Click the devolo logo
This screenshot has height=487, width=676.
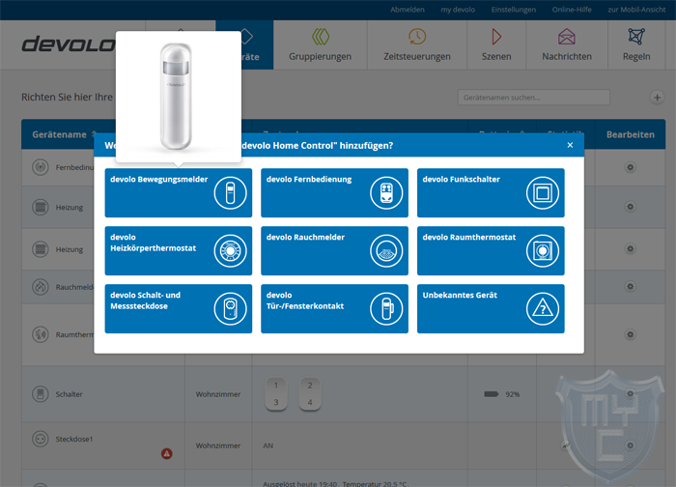pos(69,44)
